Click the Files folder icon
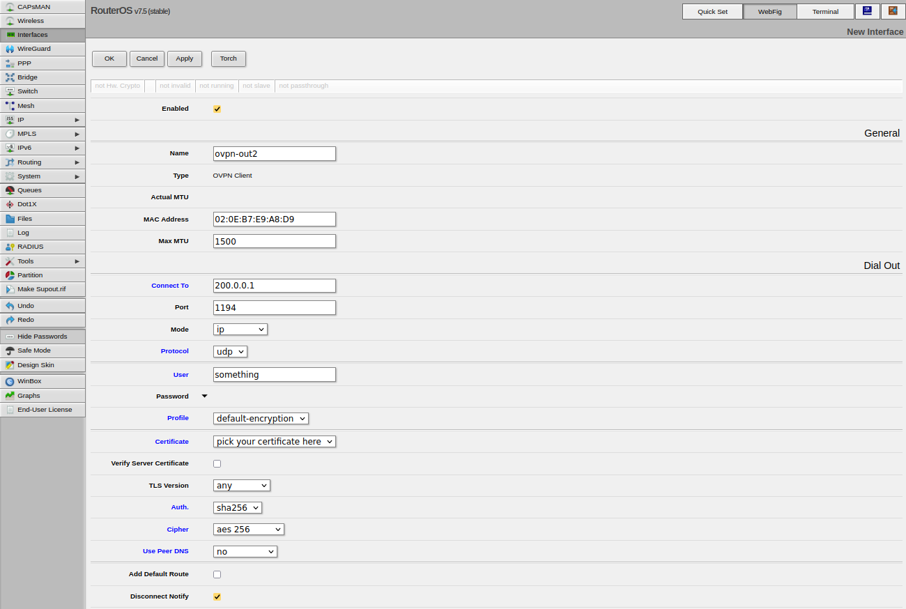Image resolution: width=906 pixels, height=609 pixels. [10, 219]
